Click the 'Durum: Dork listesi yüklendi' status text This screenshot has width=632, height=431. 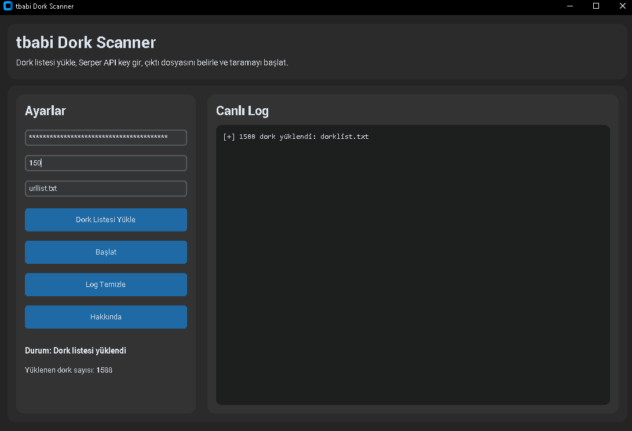click(75, 351)
